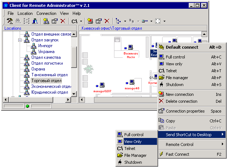Screen dimensions: 227x167
Task: Click the green status indicator in status bar
Action: [27, 106]
